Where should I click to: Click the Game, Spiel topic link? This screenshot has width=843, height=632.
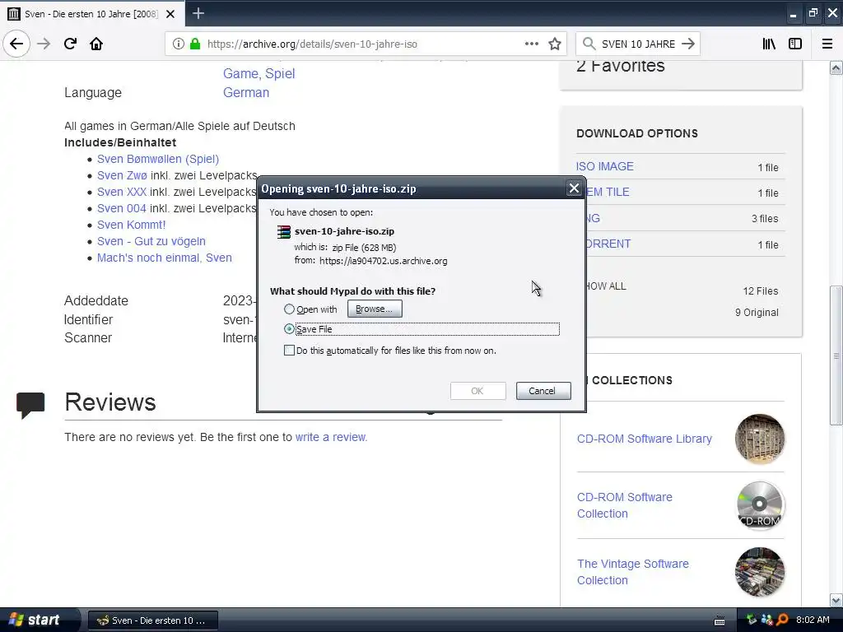point(259,73)
